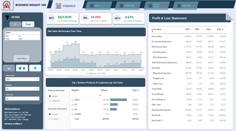This screenshot has width=236, height=131.
Task: Switch to the Supply Chain tab
Action: [157, 5]
